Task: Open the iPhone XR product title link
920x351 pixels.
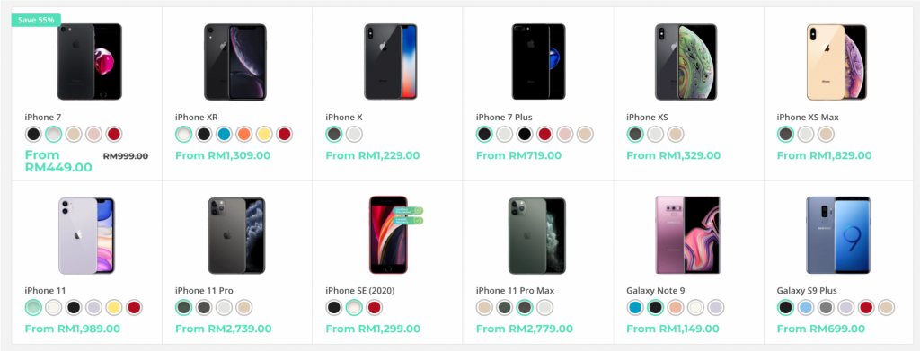Action: 197,118
